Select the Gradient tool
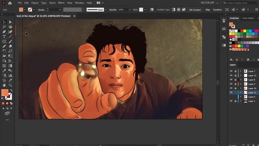The image size is (259, 146). 10,66
